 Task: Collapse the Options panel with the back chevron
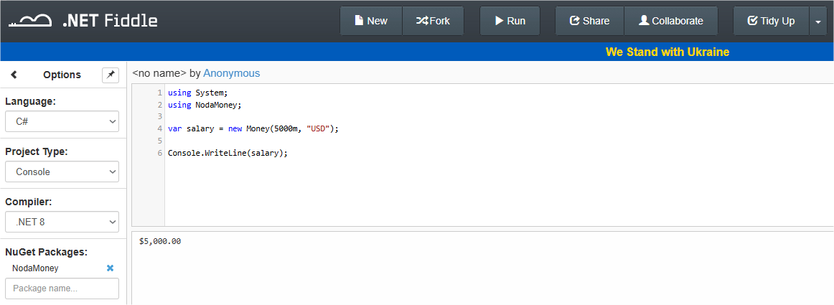click(14, 75)
